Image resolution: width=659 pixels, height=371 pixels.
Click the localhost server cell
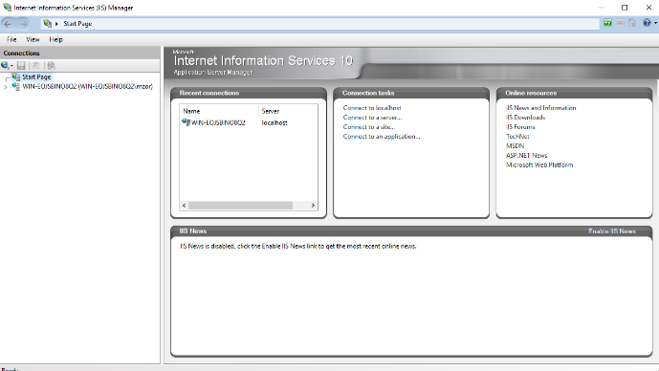275,122
